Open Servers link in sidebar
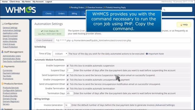 coord(6,104)
